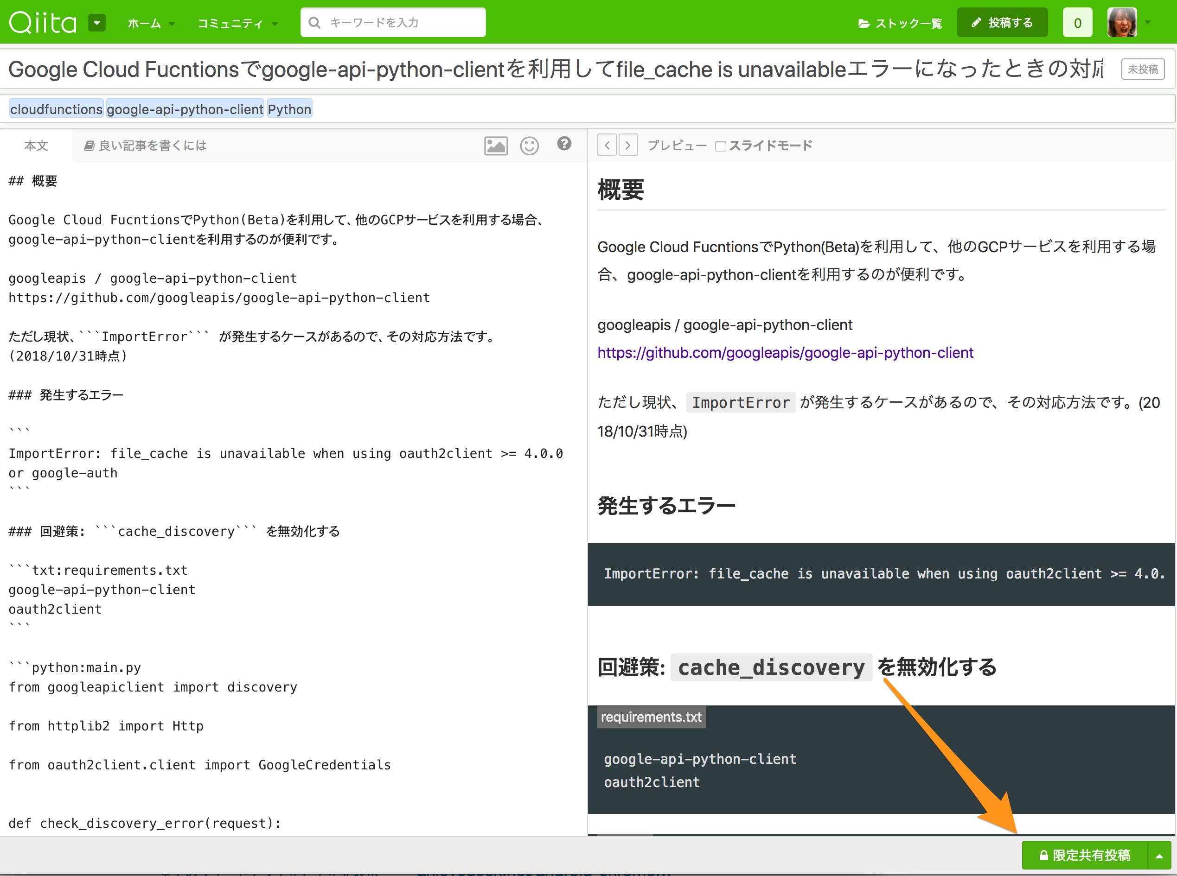Click the ### 発生するエラー line in editor
1177x876 pixels.
(x=66, y=395)
